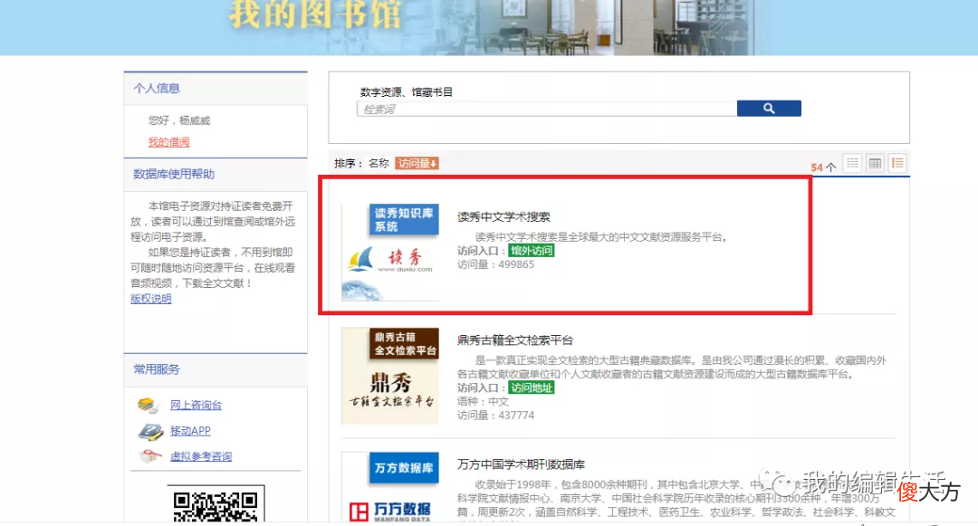The width and height of the screenshot is (978, 526).
Task: Focus the 检索词 search input field
Action: (x=547, y=109)
